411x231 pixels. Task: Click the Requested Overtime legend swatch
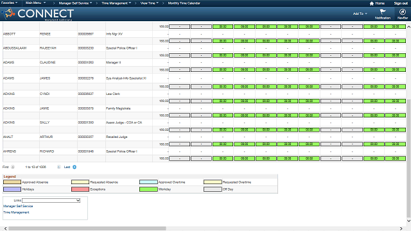pos(213,182)
